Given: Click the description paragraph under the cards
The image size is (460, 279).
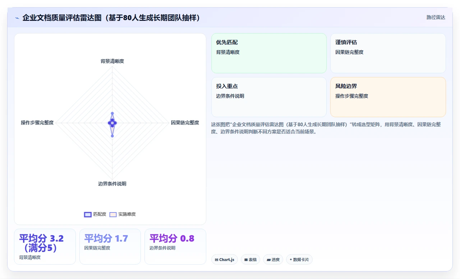Looking at the screenshot, I should 326,128.
